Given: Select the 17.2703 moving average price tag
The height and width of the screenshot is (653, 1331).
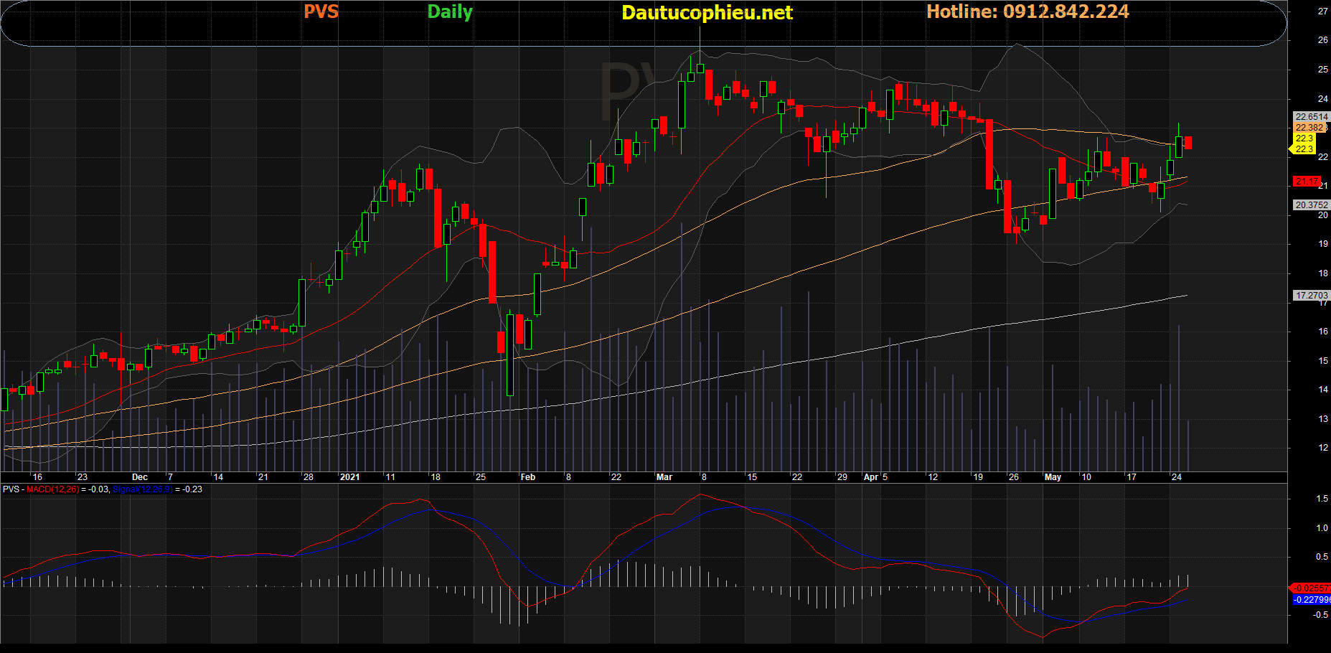Looking at the screenshot, I should [x=1311, y=296].
